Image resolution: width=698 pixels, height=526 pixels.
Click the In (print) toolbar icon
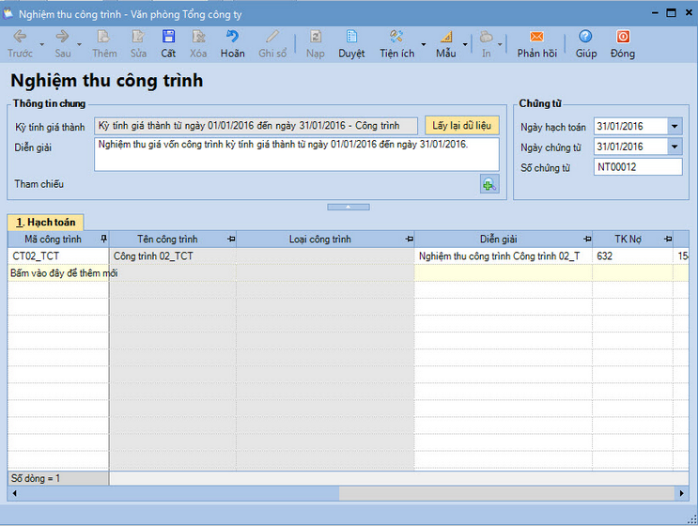pyautogui.click(x=486, y=37)
